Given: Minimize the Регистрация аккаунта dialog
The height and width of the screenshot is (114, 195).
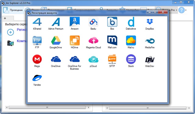Looking at the screenshot, I should point(150,12).
